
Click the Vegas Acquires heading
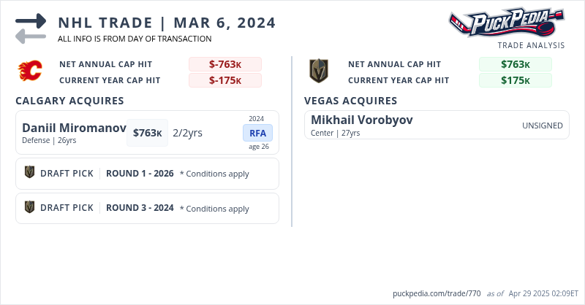[350, 101]
